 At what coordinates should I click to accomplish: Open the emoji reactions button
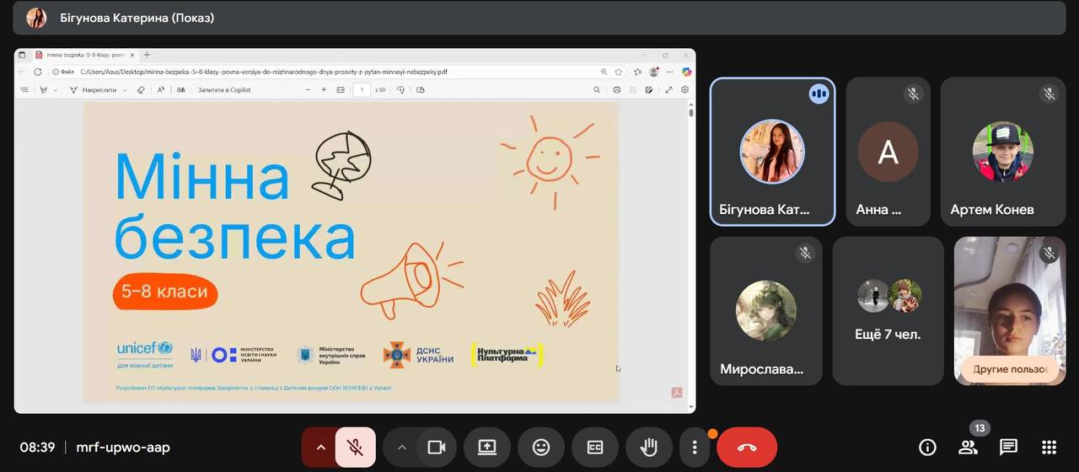[x=541, y=448]
